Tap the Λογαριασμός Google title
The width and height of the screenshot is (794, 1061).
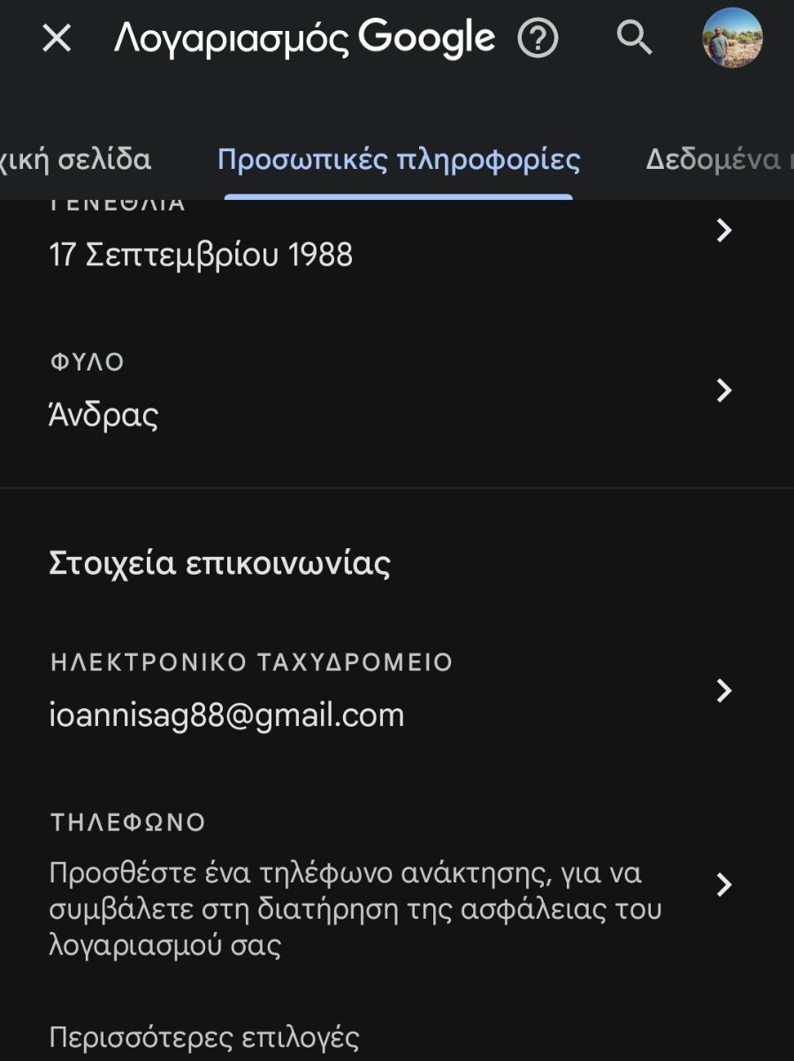point(304,38)
